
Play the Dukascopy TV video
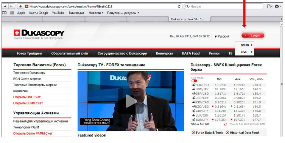131,101
